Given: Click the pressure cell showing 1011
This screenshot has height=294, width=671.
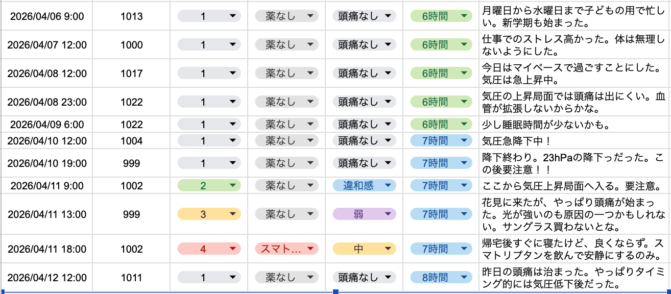Looking at the screenshot, I should (x=132, y=278).
